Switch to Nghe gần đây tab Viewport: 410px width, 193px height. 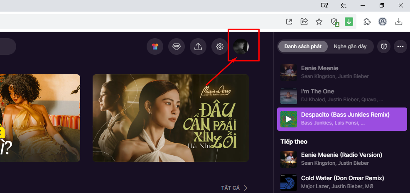pyautogui.click(x=350, y=46)
